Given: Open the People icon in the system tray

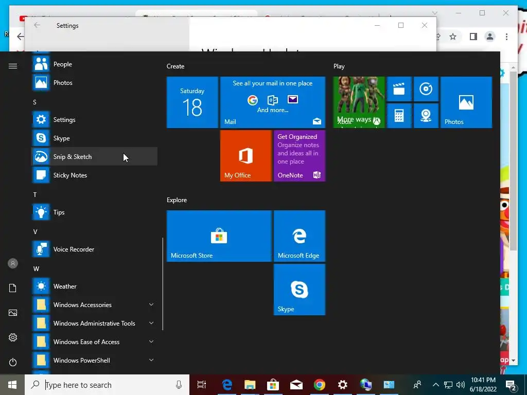Looking at the screenshot, I should coord(417,385).
